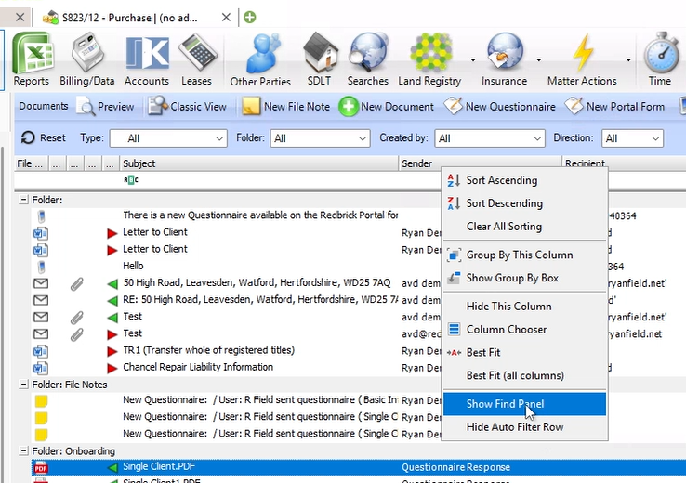The width and height of the screenshot is (686, 483).
Task: Collapse the File Notes folder group
Action: click(23, 385)
